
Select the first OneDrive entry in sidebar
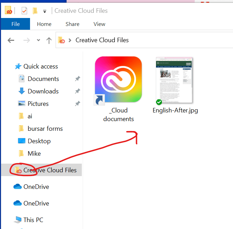36,187
